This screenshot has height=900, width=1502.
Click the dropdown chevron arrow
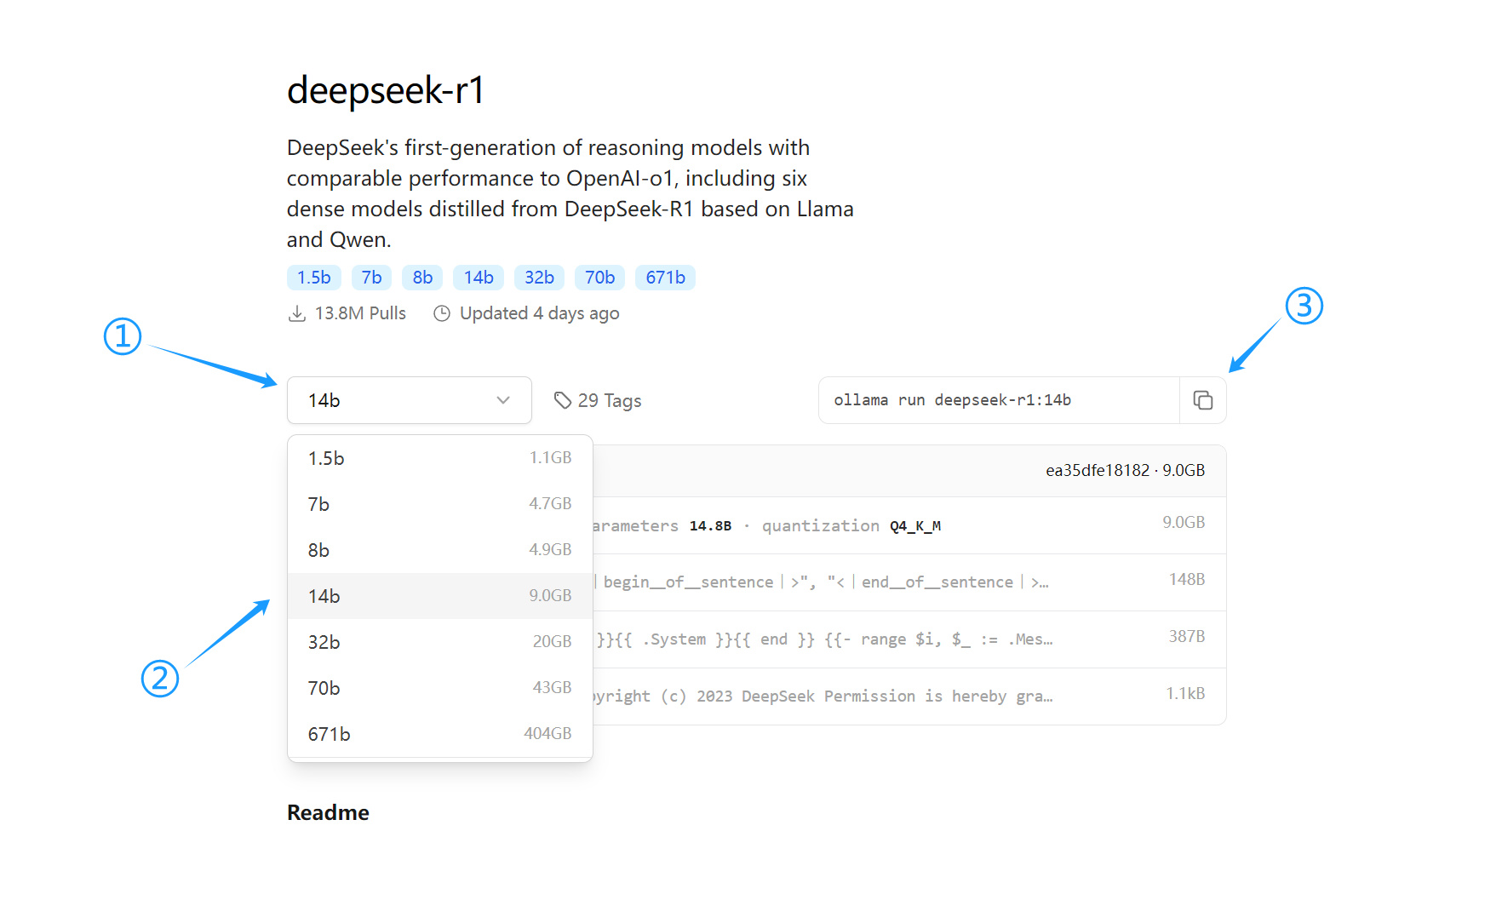pos(503,400)
